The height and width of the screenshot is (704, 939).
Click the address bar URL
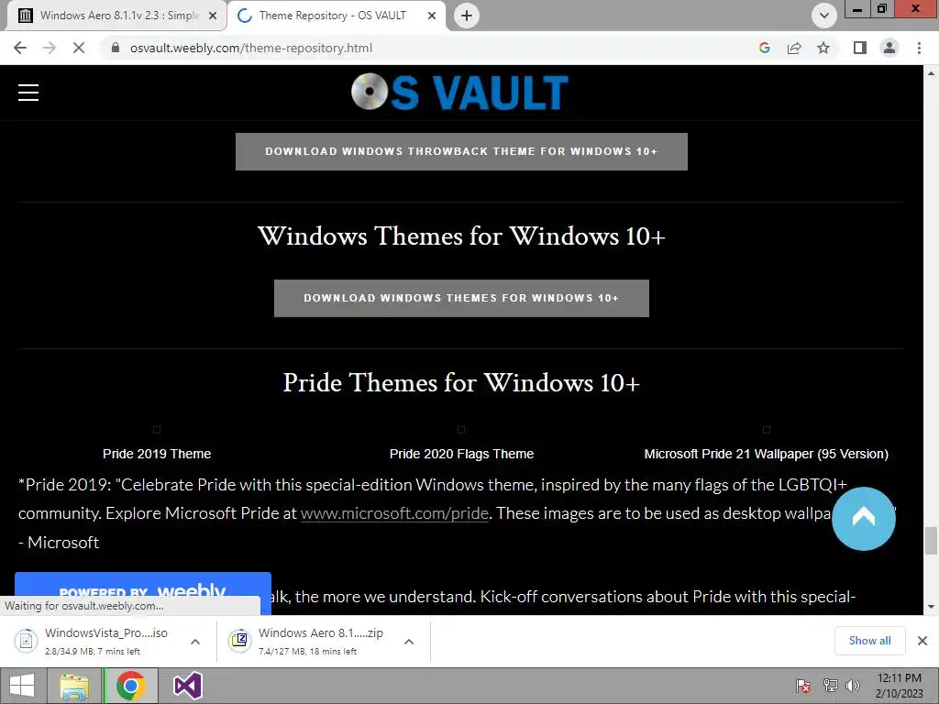(251, 48)
